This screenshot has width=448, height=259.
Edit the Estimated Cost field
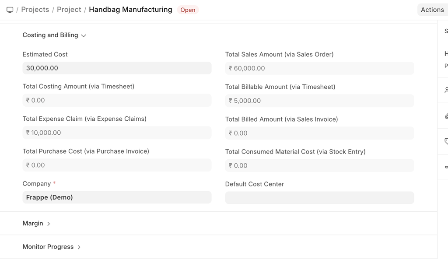[x=117, y=68]
